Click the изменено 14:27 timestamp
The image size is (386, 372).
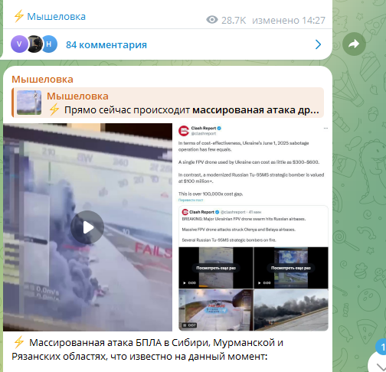pyautogui.click(x=289, y=20)
